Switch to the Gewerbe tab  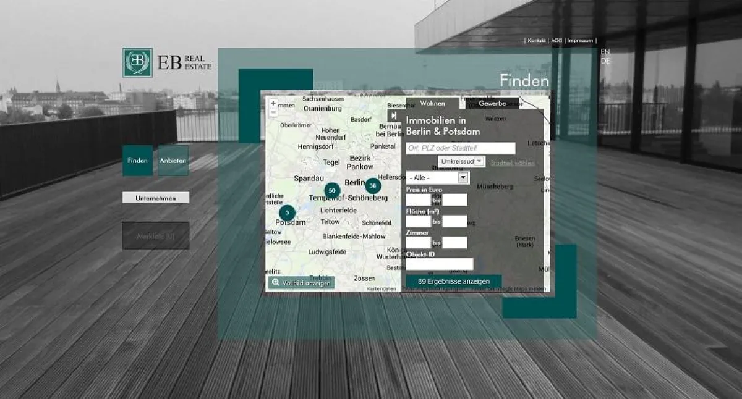coord(492,104)
